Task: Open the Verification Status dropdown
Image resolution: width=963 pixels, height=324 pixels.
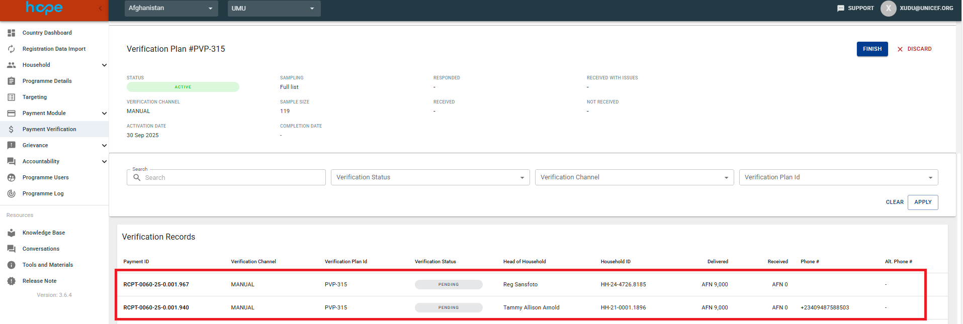Action: (x=430, y=177)
